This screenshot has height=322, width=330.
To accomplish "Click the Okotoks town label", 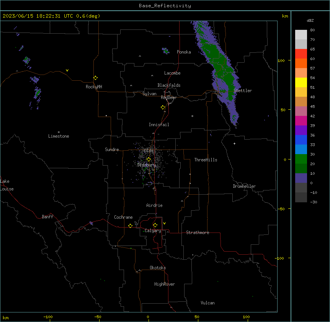I will pos(158,268).
